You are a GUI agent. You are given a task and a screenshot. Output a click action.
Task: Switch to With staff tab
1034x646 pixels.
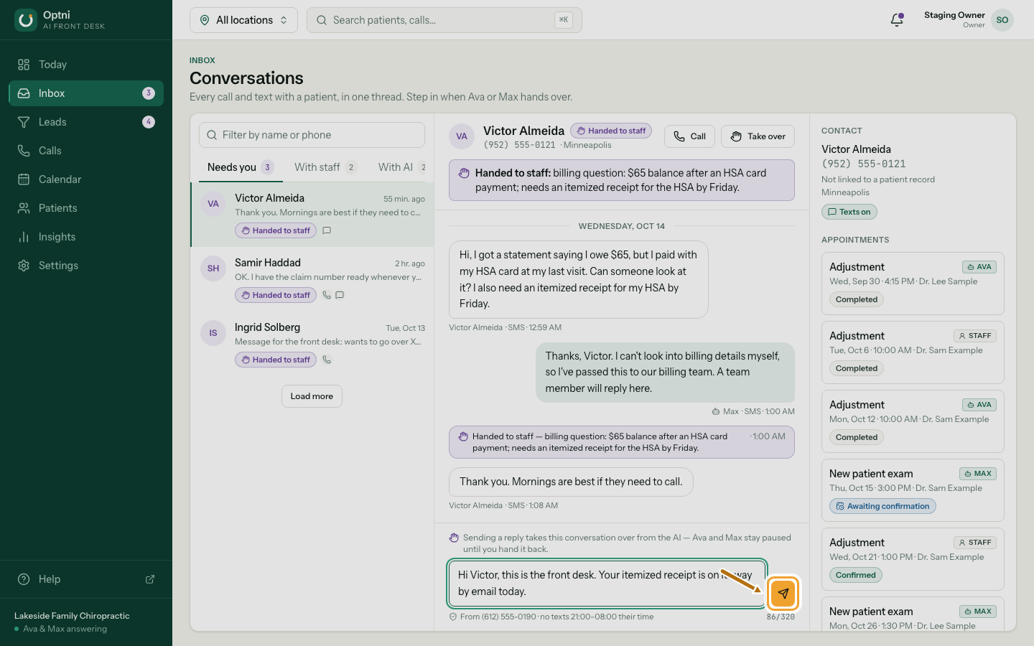(325, 167)
